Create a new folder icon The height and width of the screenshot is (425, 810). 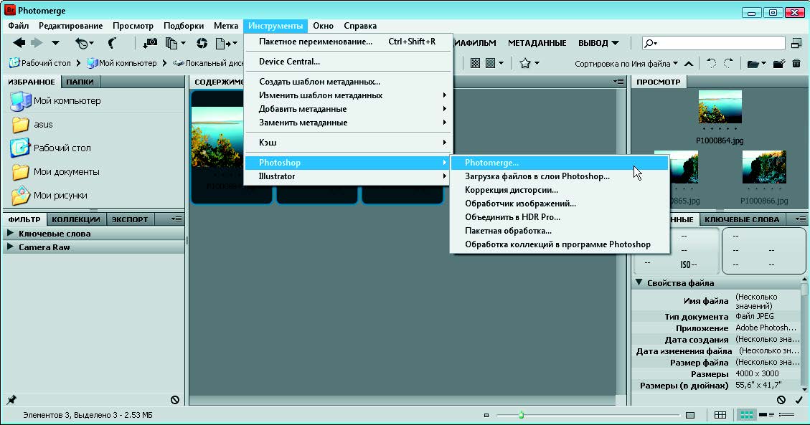[x=779, y=64]
